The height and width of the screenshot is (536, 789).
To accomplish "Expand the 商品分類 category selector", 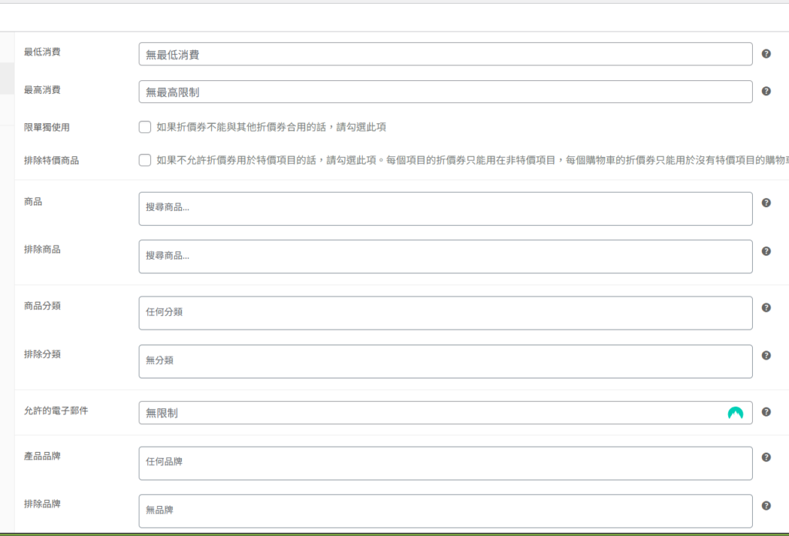I will [445, 313].
